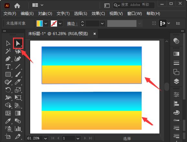Open the Brushes panel icon

click(x=176, y=120)
